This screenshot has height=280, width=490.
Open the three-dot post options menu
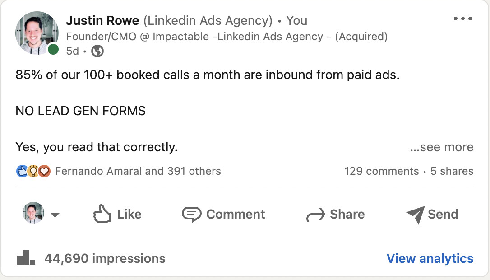pos(463,19)
